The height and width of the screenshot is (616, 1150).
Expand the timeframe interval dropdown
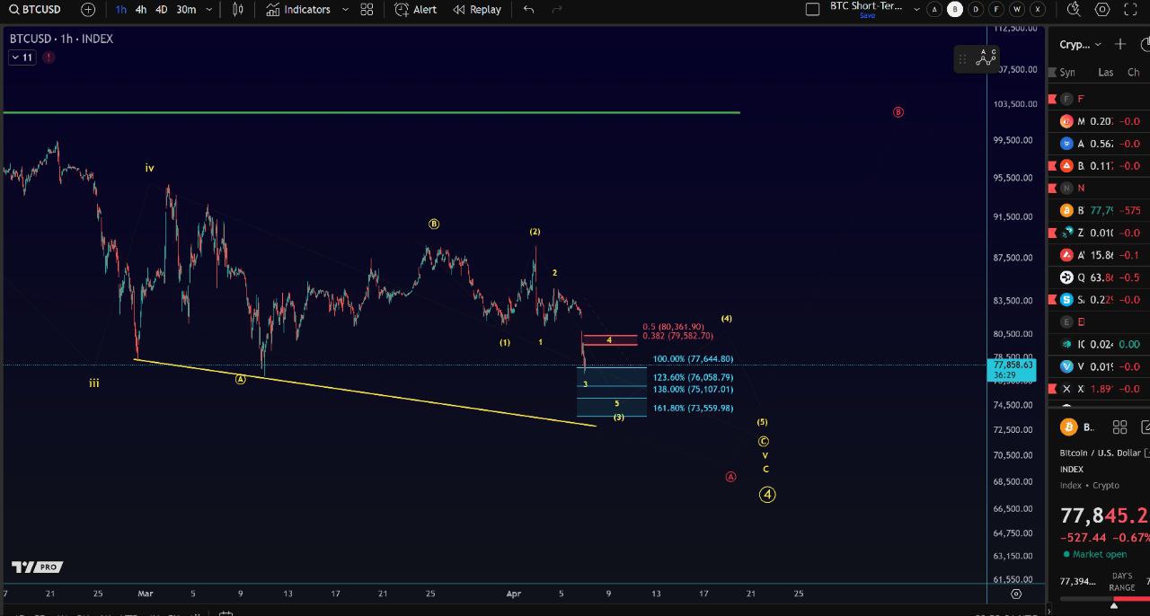209,9
